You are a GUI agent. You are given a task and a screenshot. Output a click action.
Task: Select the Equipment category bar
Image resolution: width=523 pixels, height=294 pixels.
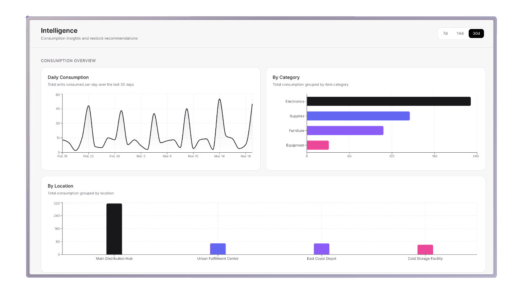317,145
